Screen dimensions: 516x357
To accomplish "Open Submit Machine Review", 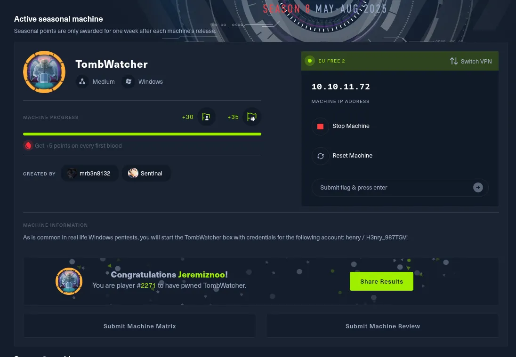I will coord(382,326).
